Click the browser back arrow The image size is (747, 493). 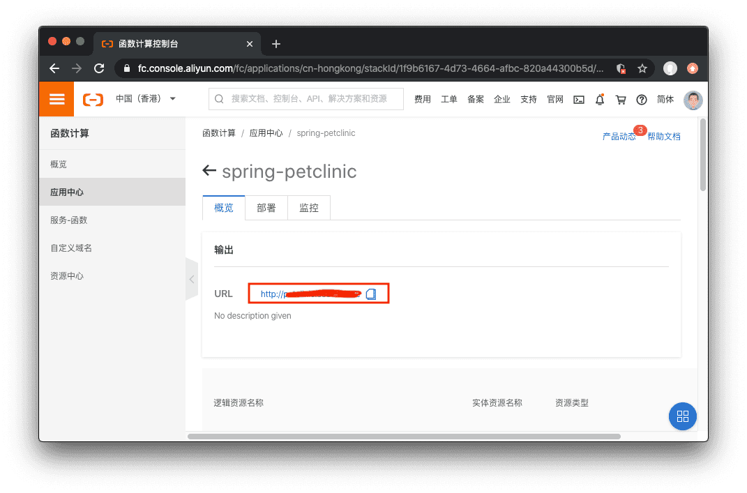54,68
